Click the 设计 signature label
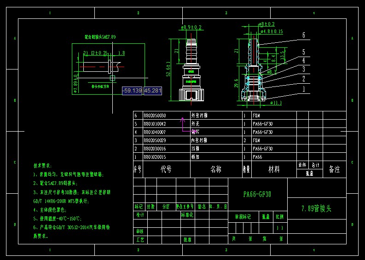Image resolution: width=365 pixels, height=260 pixels. pos(140,215)
